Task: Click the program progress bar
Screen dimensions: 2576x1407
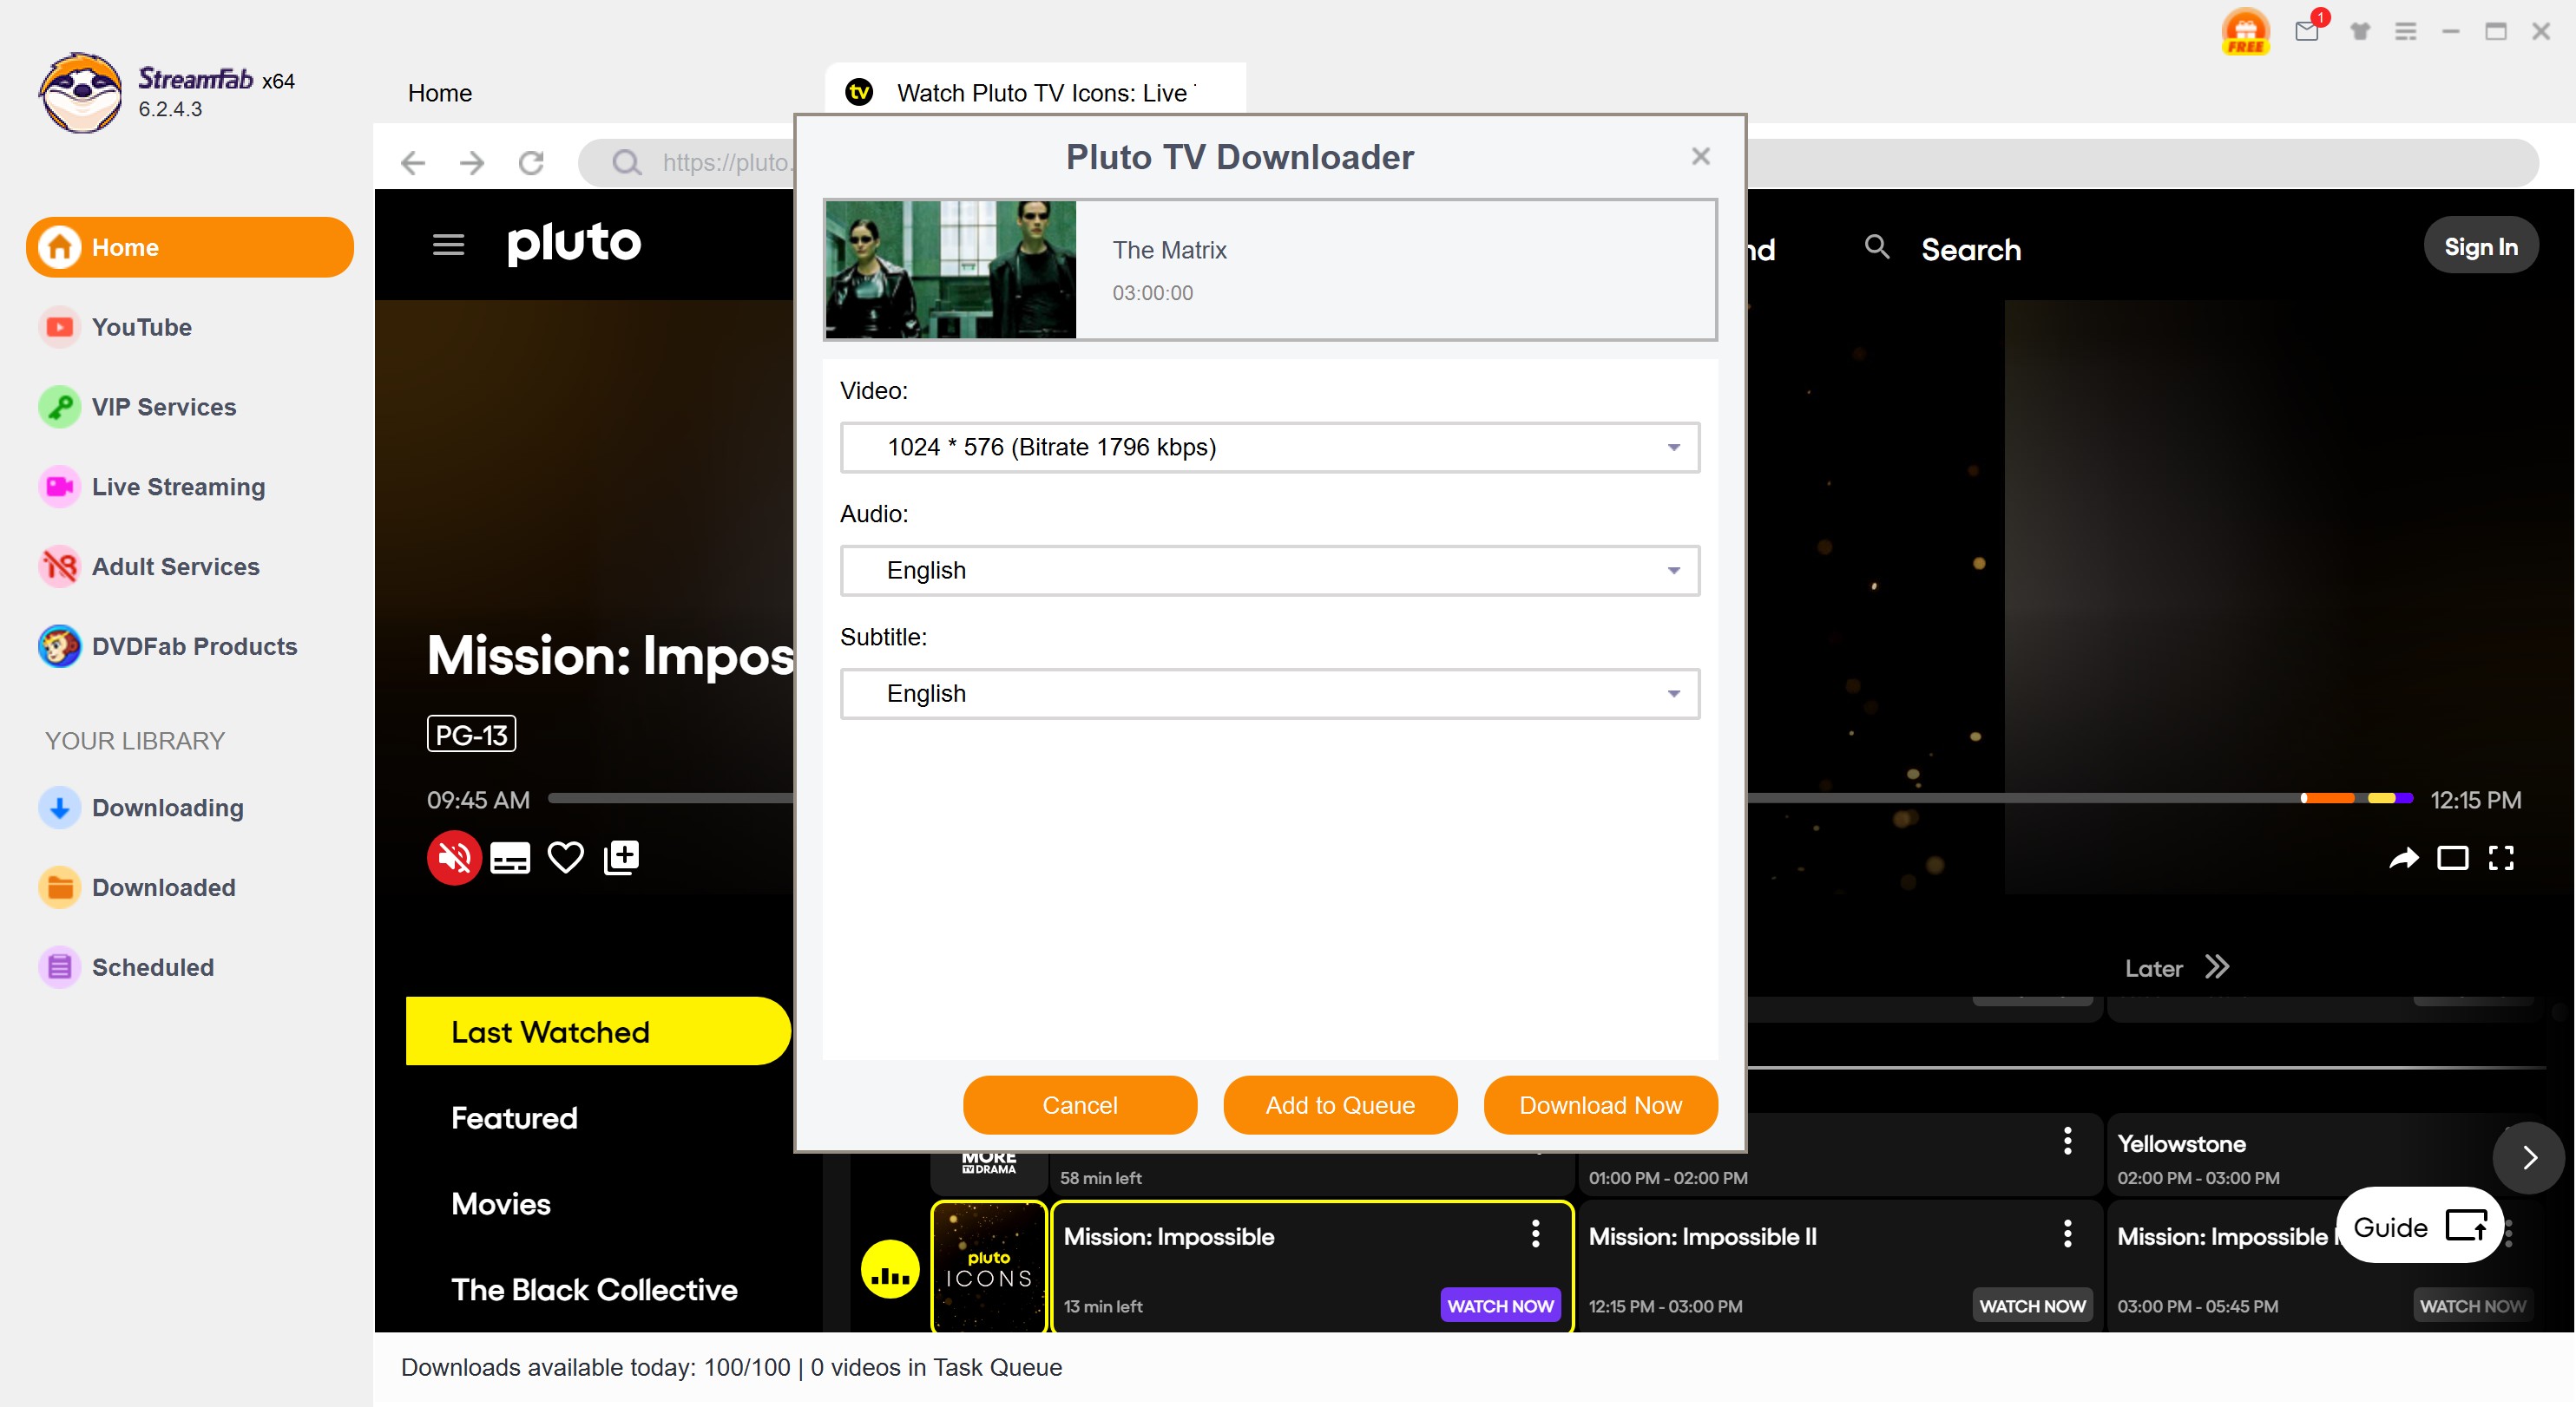Action: pyautogui.click(x=1481, y=797)
